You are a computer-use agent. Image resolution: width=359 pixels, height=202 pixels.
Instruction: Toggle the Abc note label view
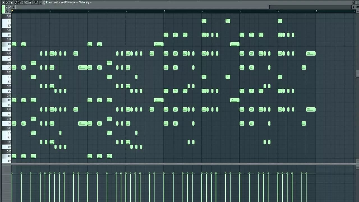click(8, 11)
